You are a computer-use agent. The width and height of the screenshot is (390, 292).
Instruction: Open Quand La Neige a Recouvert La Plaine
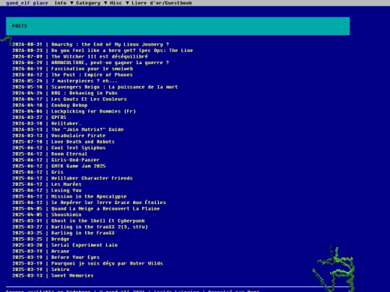point(105,208)
